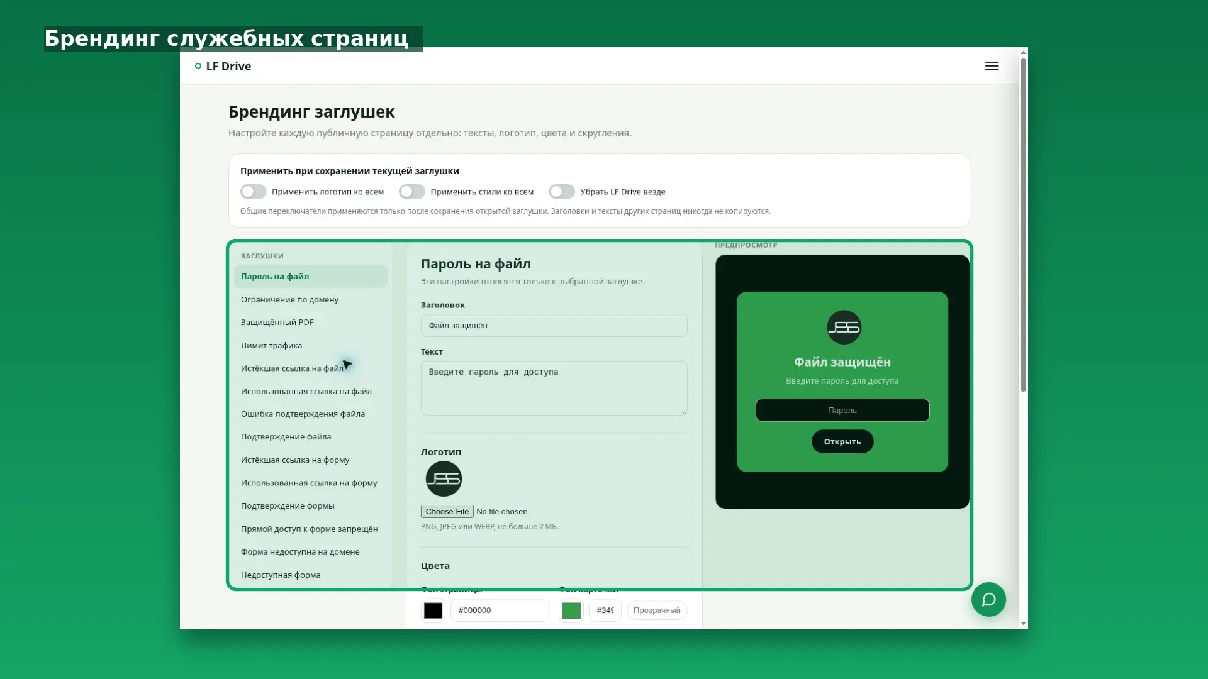Screen dimensions: 1208x679
Task: Open Подтверждение формы stub
Action: pyautogui.click(x=311, y=505)
